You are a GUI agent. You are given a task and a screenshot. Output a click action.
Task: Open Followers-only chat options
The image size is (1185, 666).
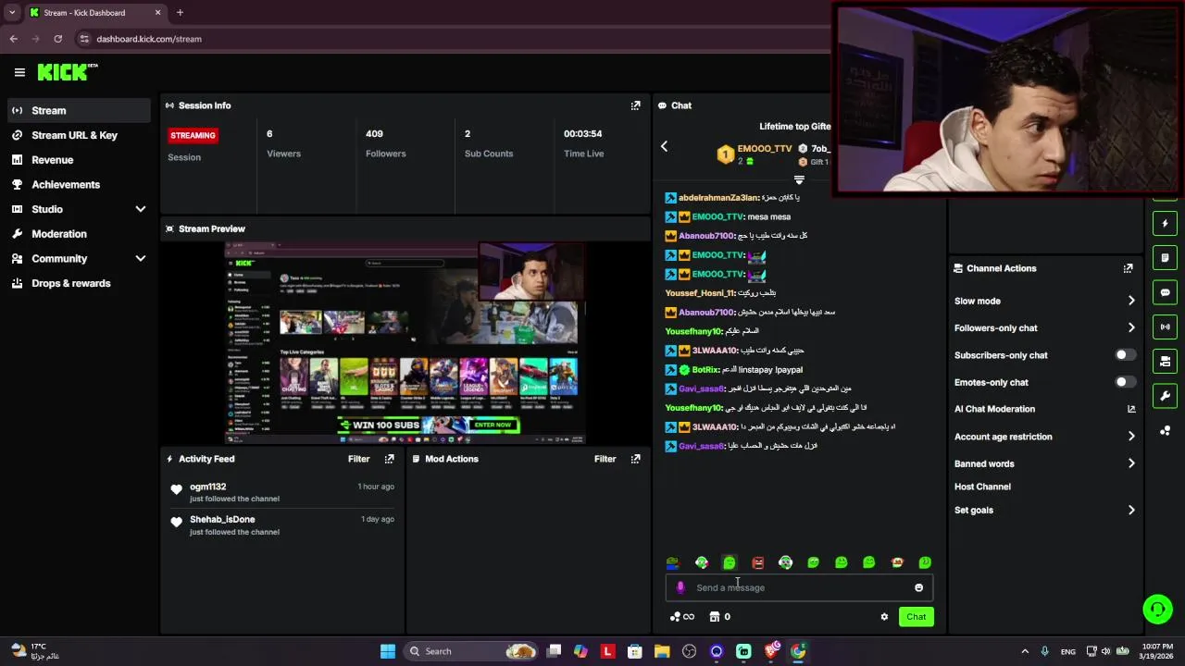tap(1044, 327)
